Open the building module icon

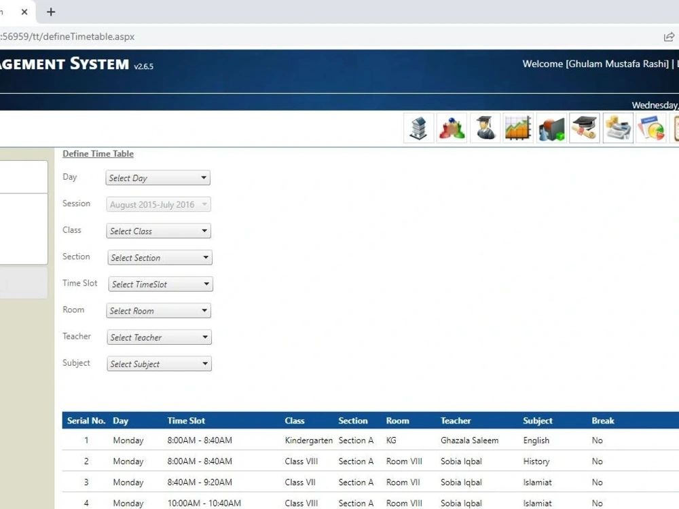click(419, 128)
